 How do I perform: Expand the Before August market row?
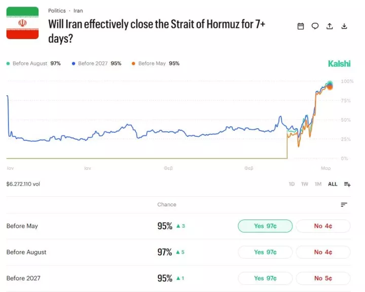26,252
